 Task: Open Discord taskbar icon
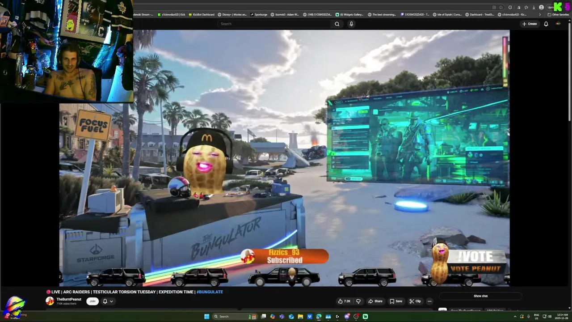pos(346,317)
